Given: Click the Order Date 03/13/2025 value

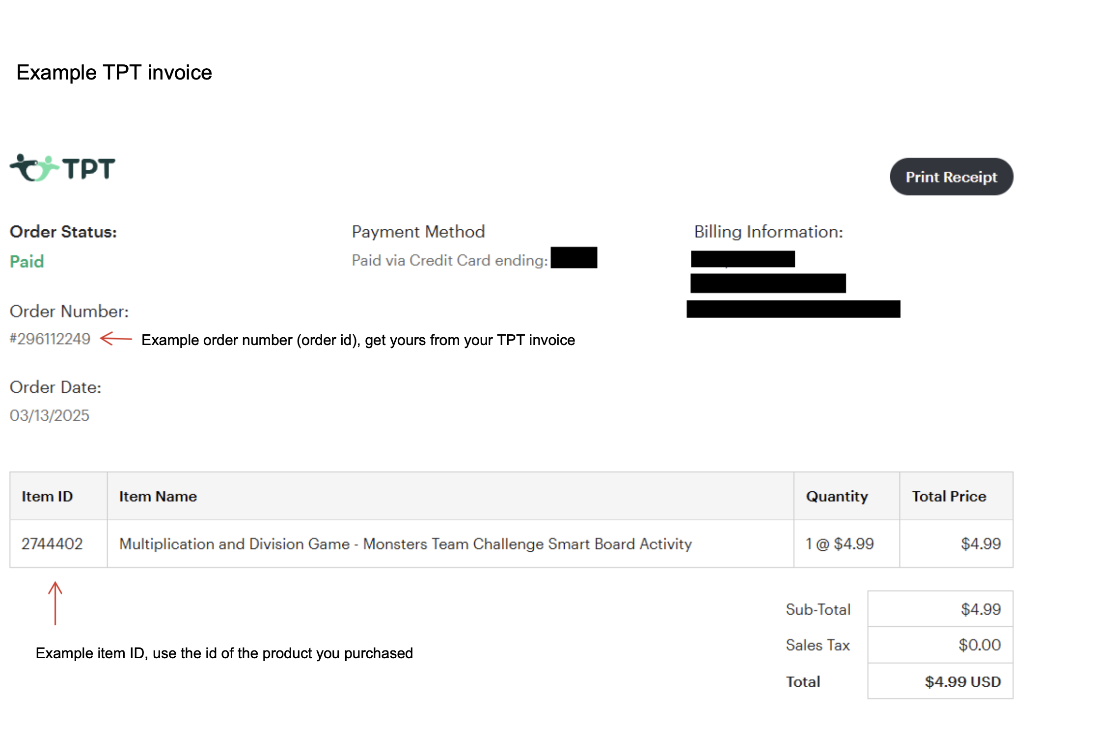Looking at the screenshot, I should [49, 415].
